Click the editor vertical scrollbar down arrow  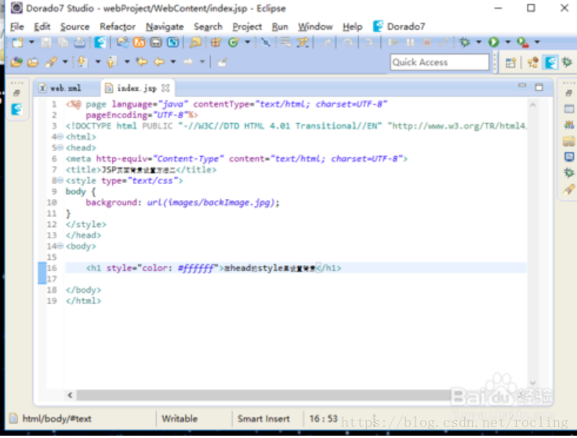pyautogui.click(x=532, y=383)
